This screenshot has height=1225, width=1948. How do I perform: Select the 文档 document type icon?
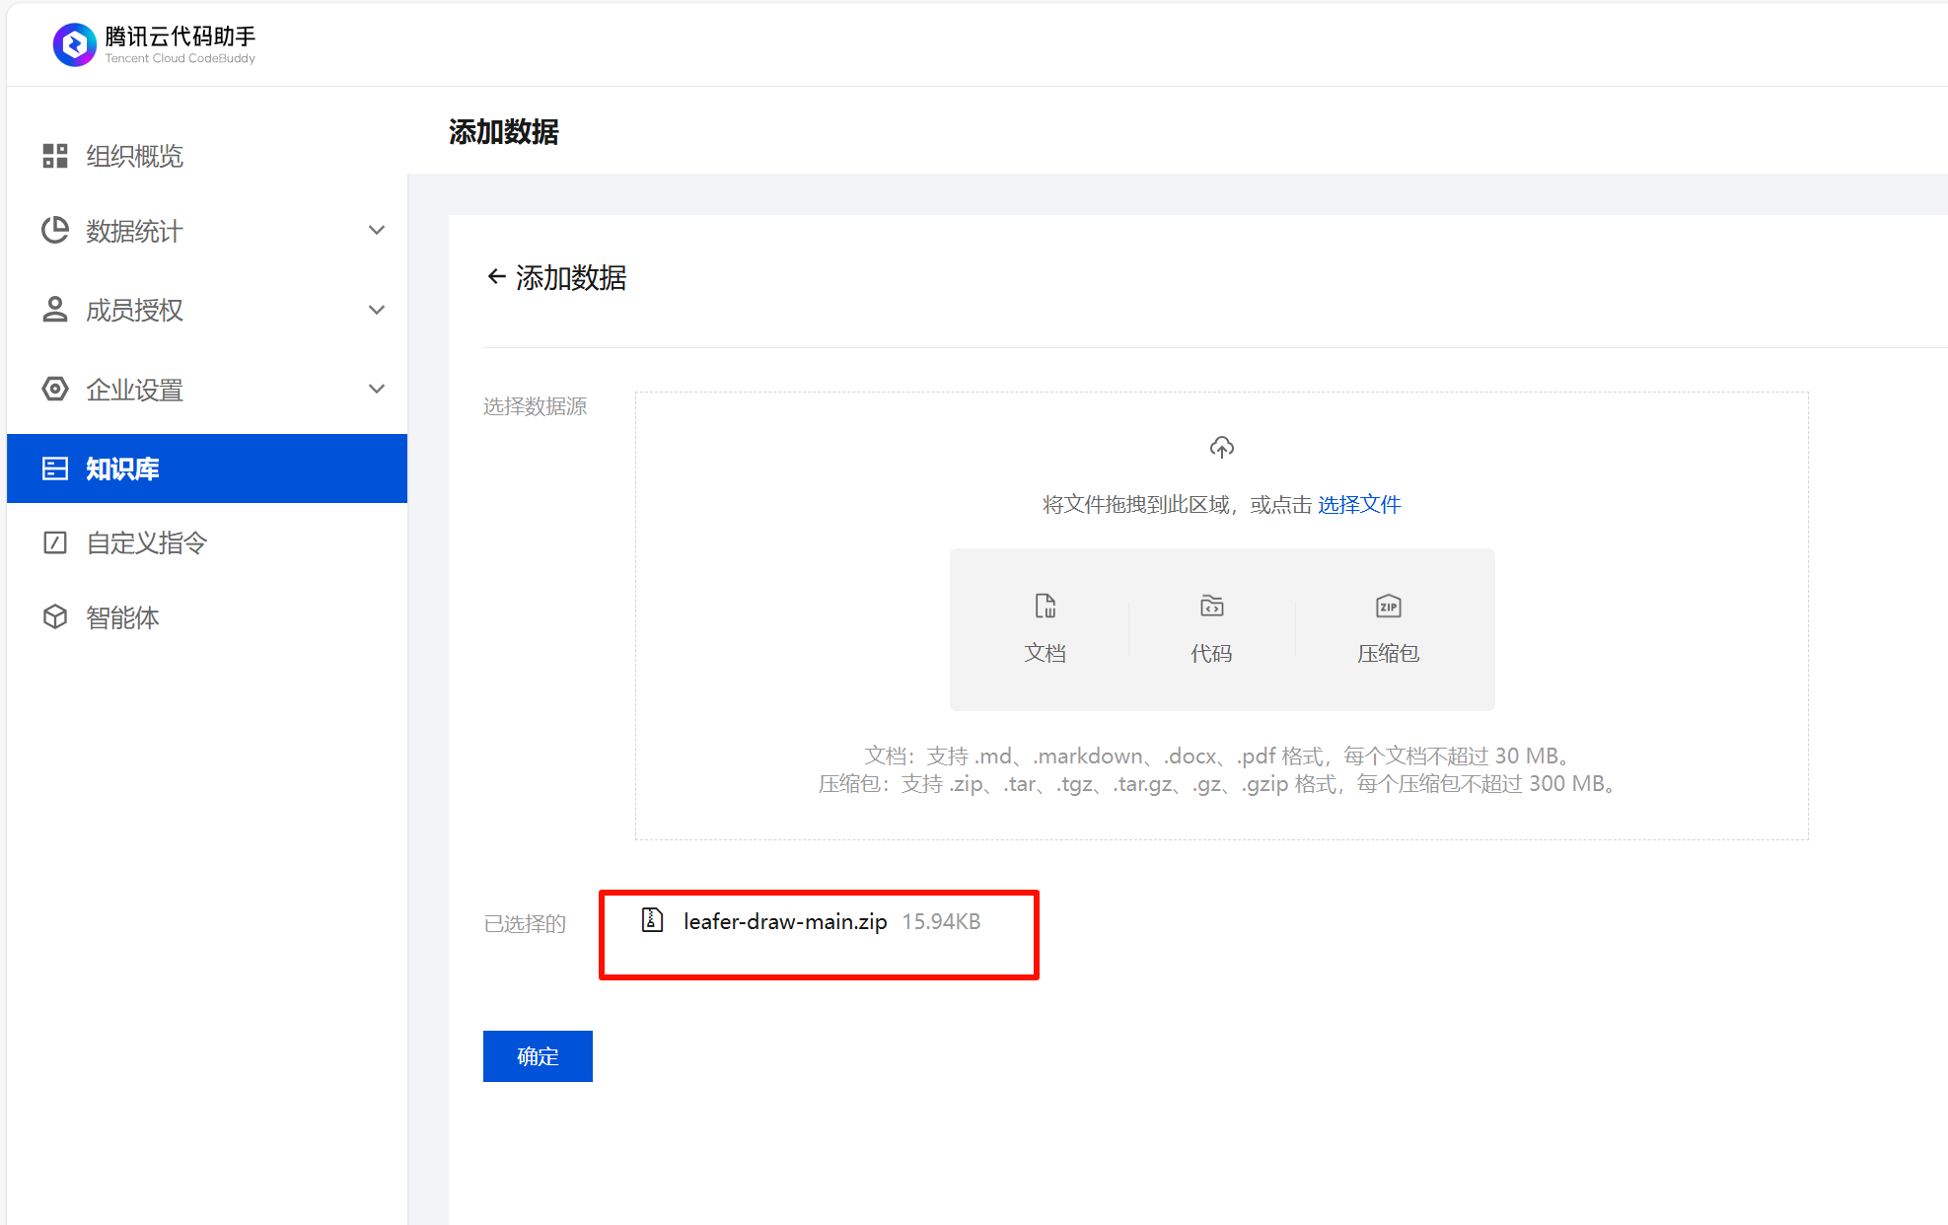tap(1045, 606)
